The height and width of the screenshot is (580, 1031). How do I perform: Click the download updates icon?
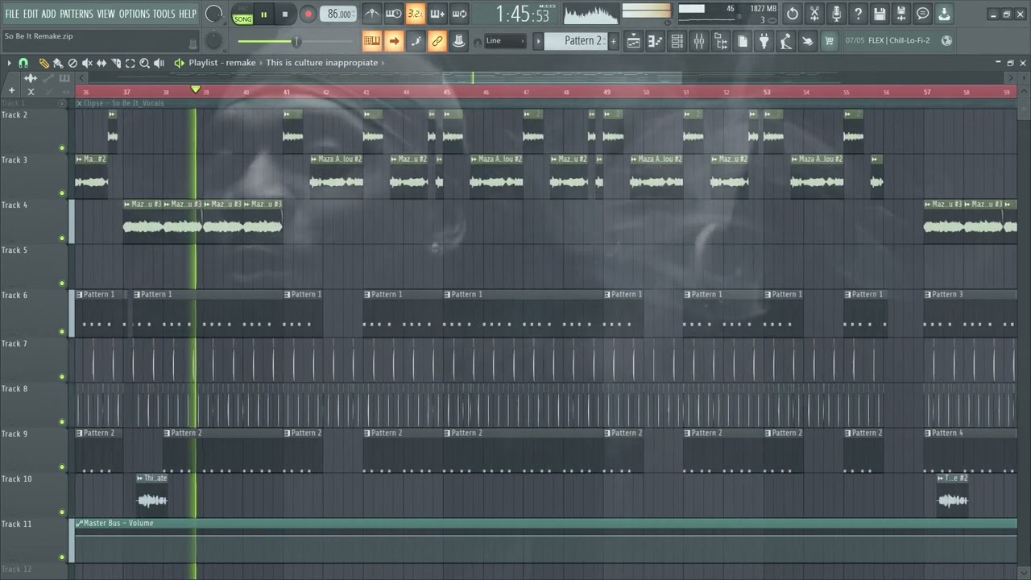pyautogui.click(x=945, y=14)
